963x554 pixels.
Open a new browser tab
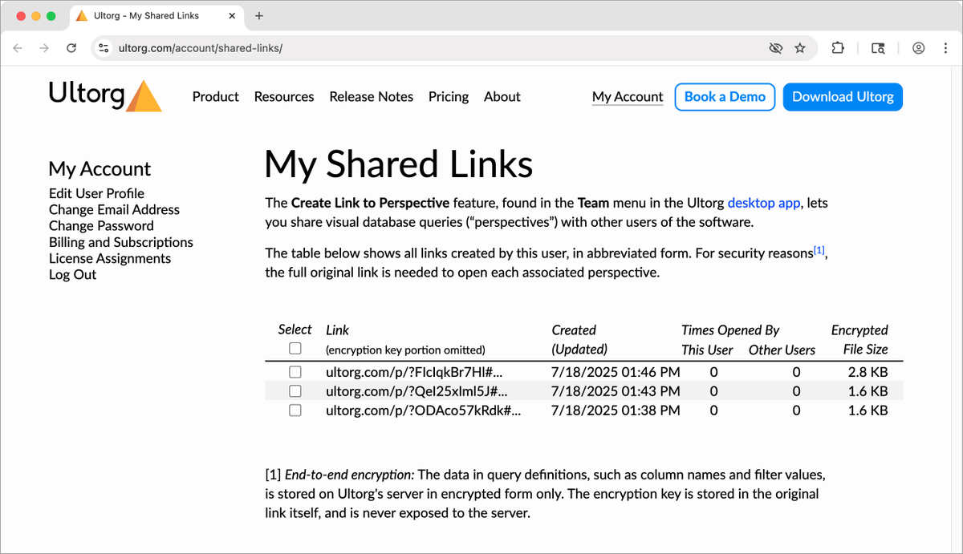(258, 16)
